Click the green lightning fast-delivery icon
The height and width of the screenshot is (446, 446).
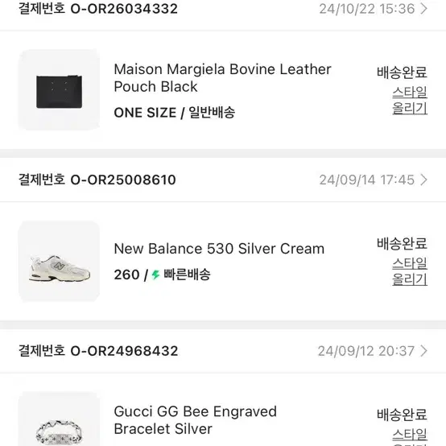[x=155, y=275]
